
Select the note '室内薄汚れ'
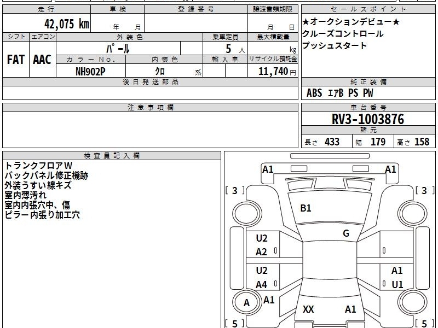[x=25, y=195]
